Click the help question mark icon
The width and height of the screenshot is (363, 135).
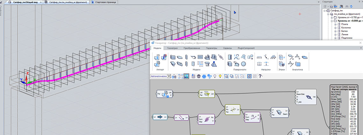tap(260, 76)
